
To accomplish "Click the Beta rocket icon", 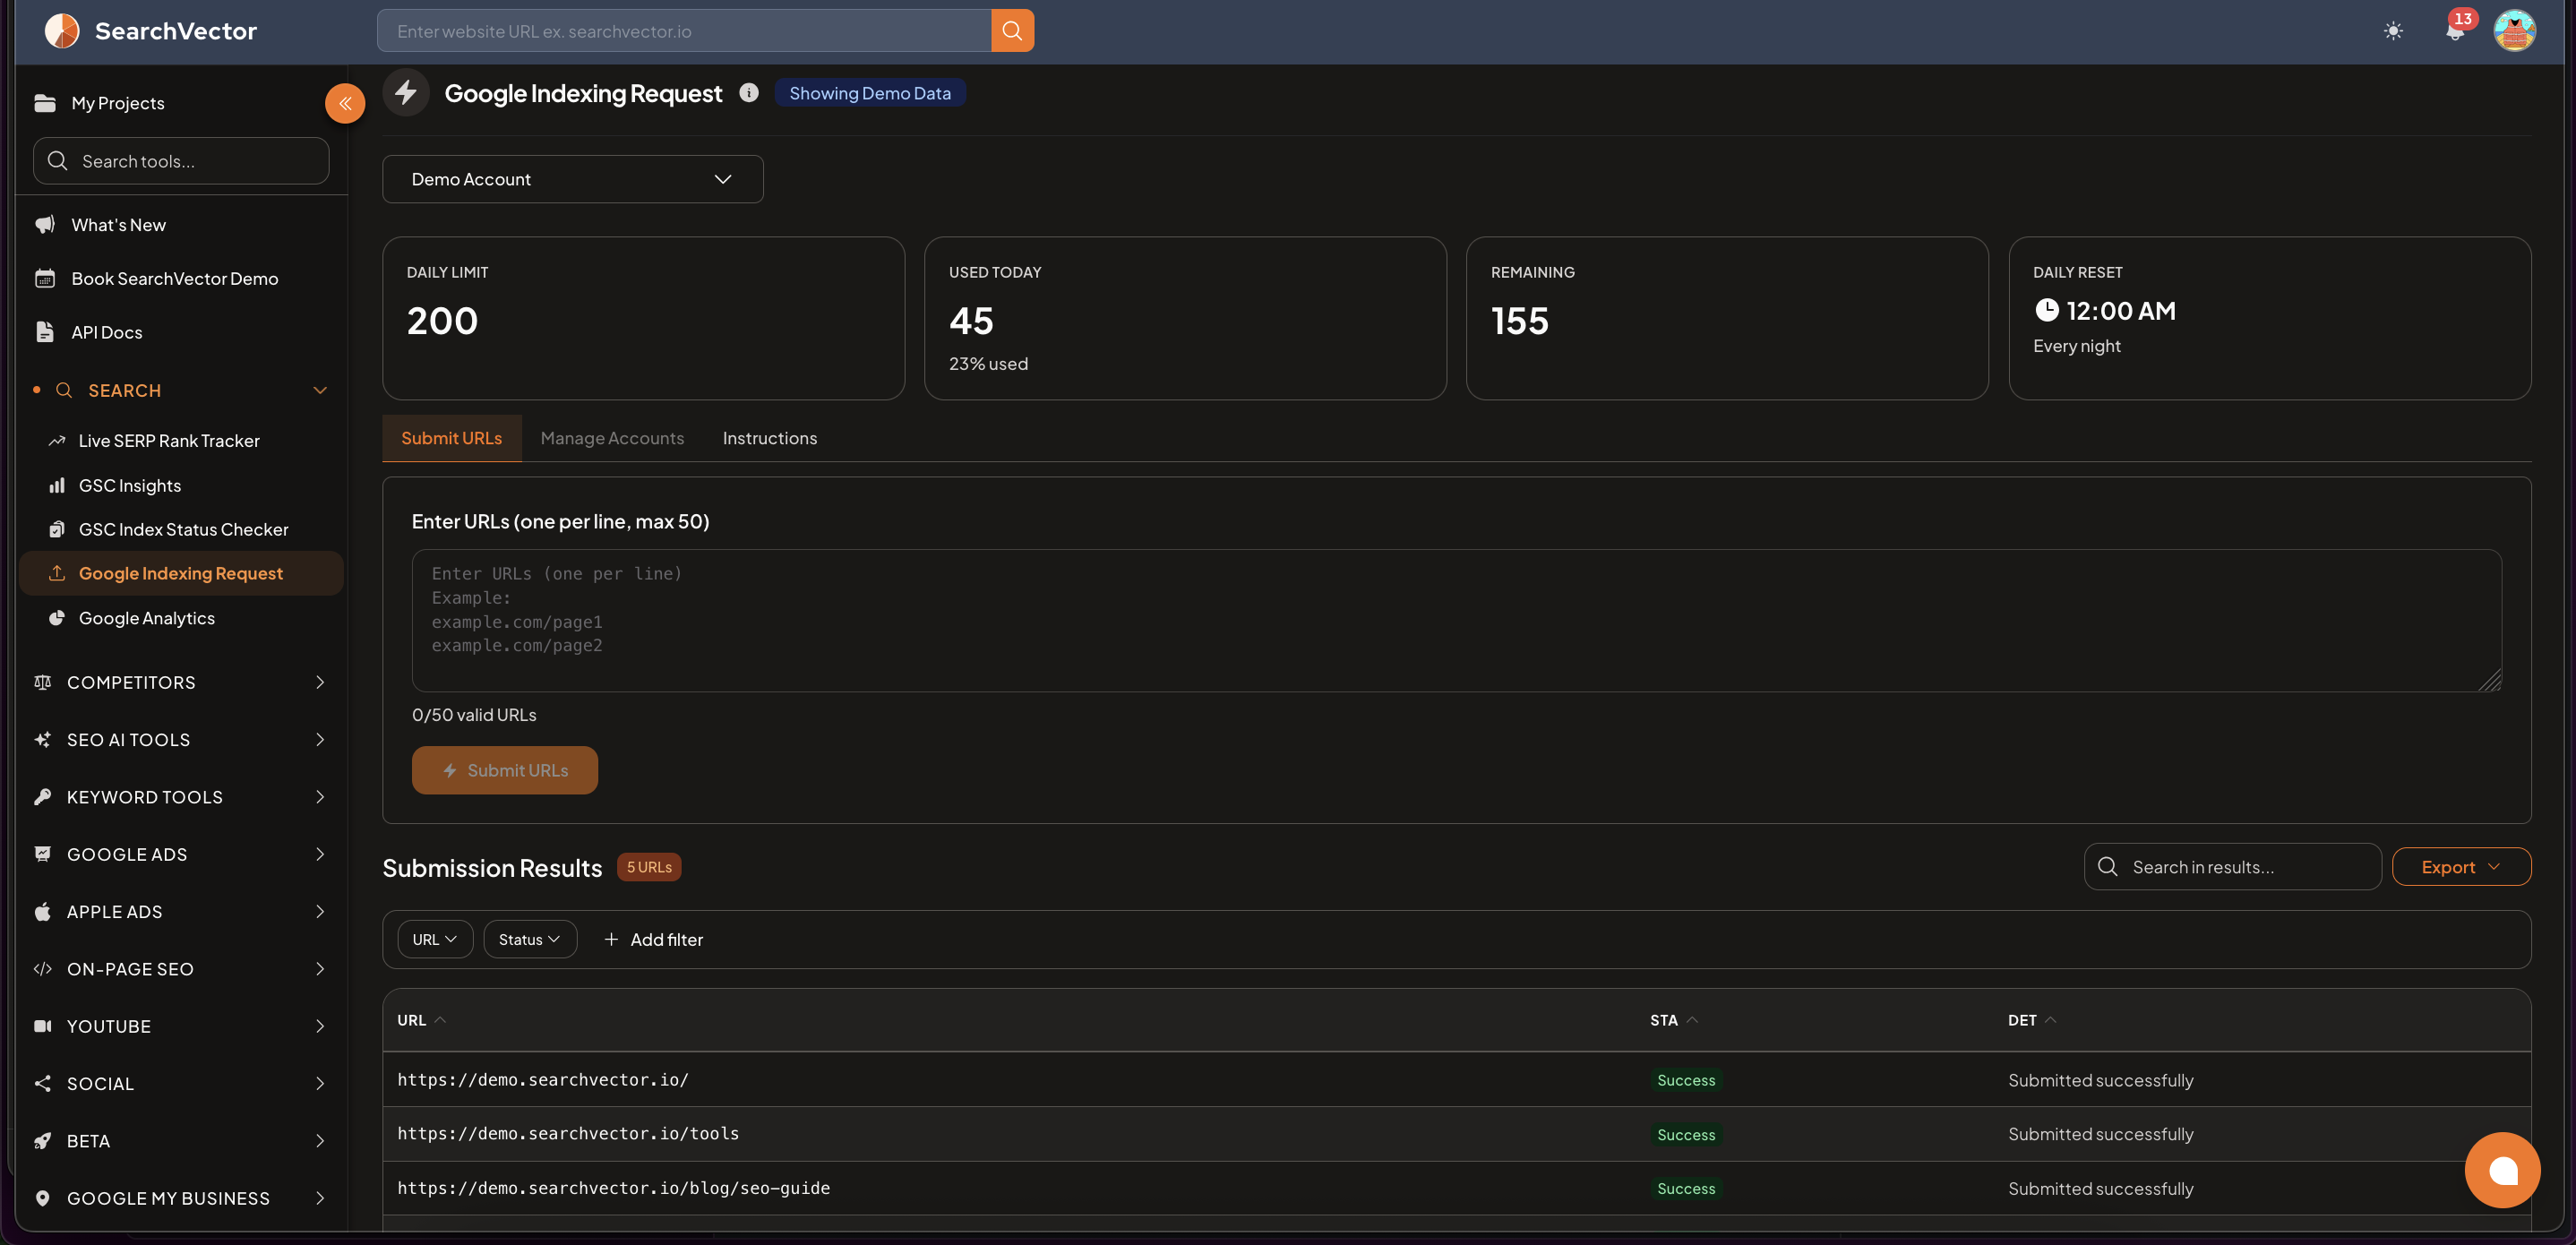I will tap(42, 1141).
